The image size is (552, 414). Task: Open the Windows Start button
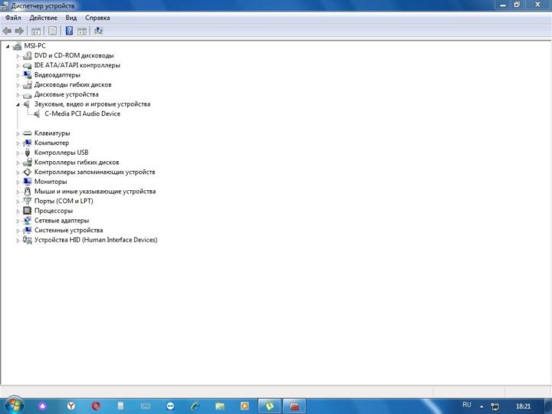click(x=14, y=404)
